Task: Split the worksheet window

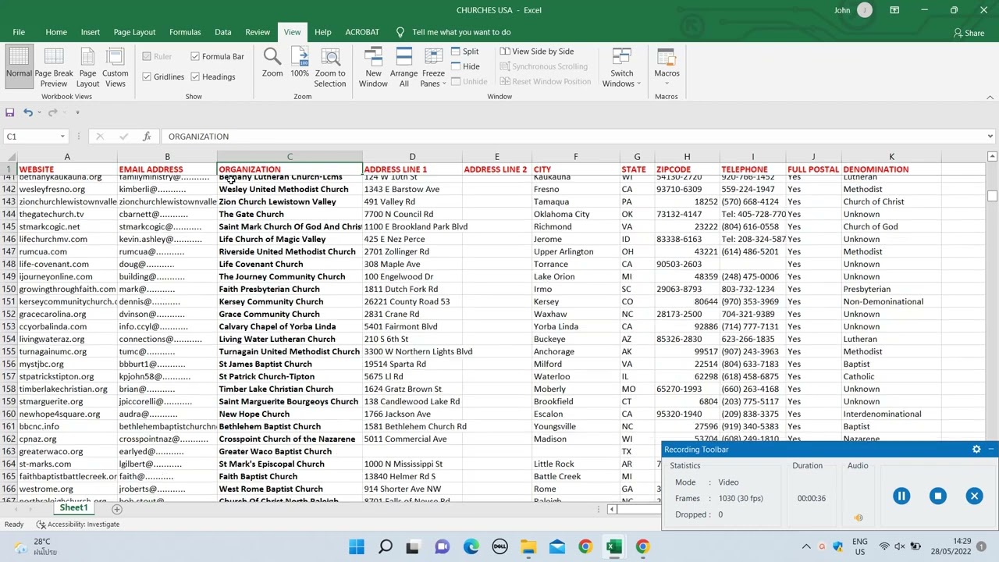Action: (465, 52)
